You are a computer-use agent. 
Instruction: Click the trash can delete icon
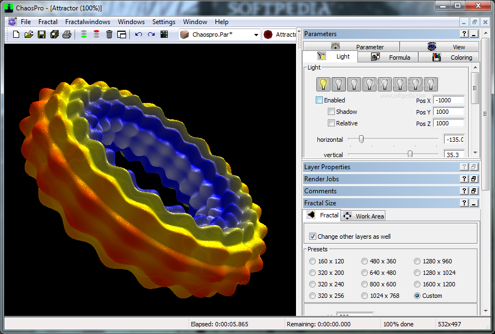coord(109,34)
